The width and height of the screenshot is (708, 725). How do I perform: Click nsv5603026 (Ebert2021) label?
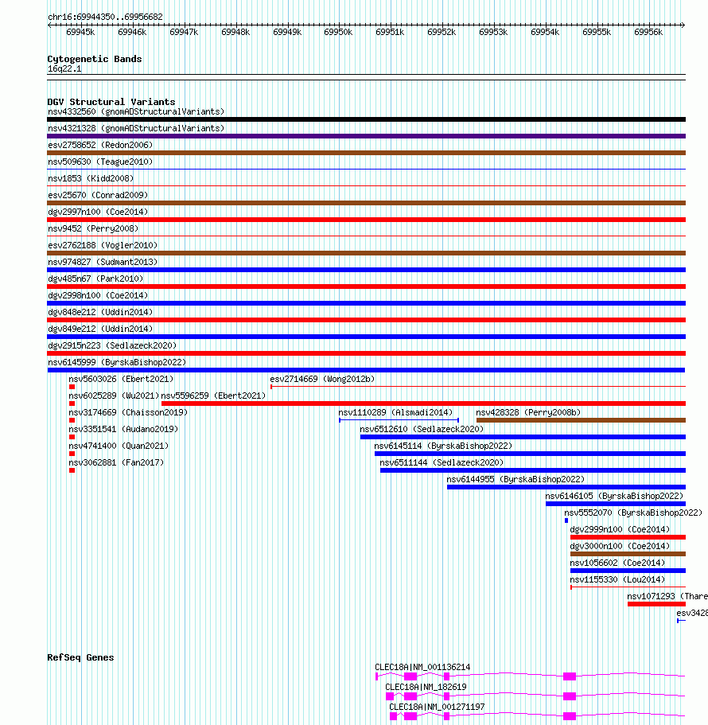[x=121, y=379]
